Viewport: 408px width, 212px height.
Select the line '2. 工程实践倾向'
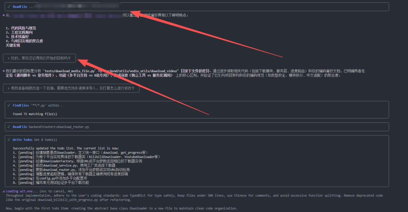(19, 32)
